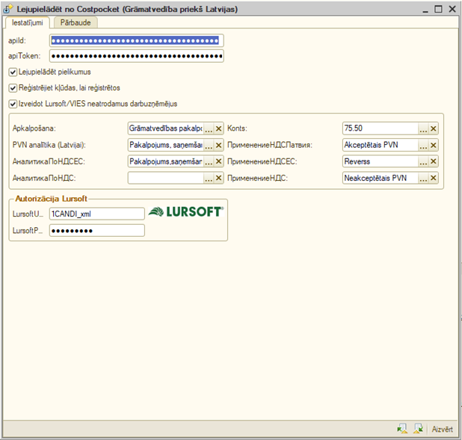Click the window title bar app icon
Viewport: 462px width, 440px height.
8,9
